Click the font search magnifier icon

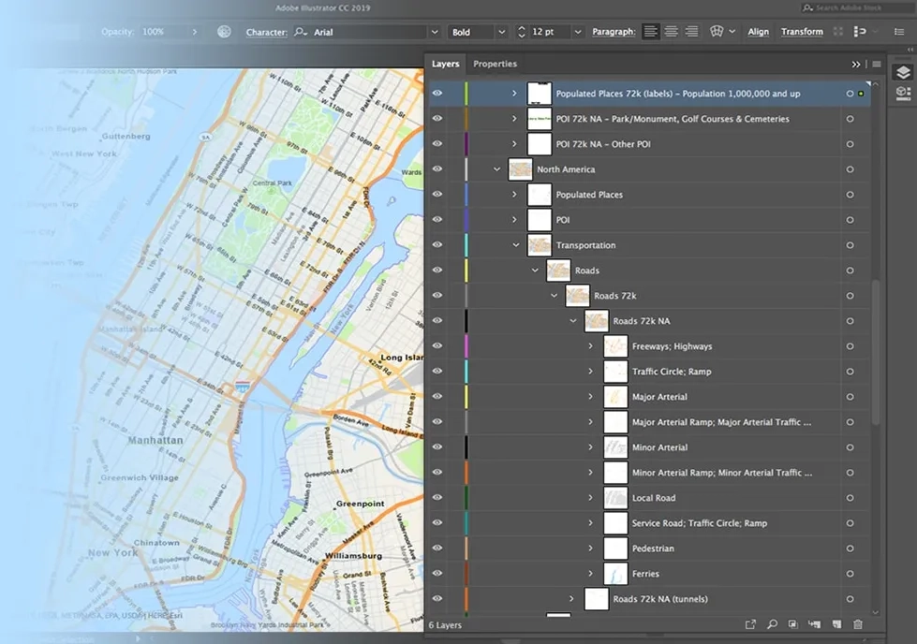point(301,32)
